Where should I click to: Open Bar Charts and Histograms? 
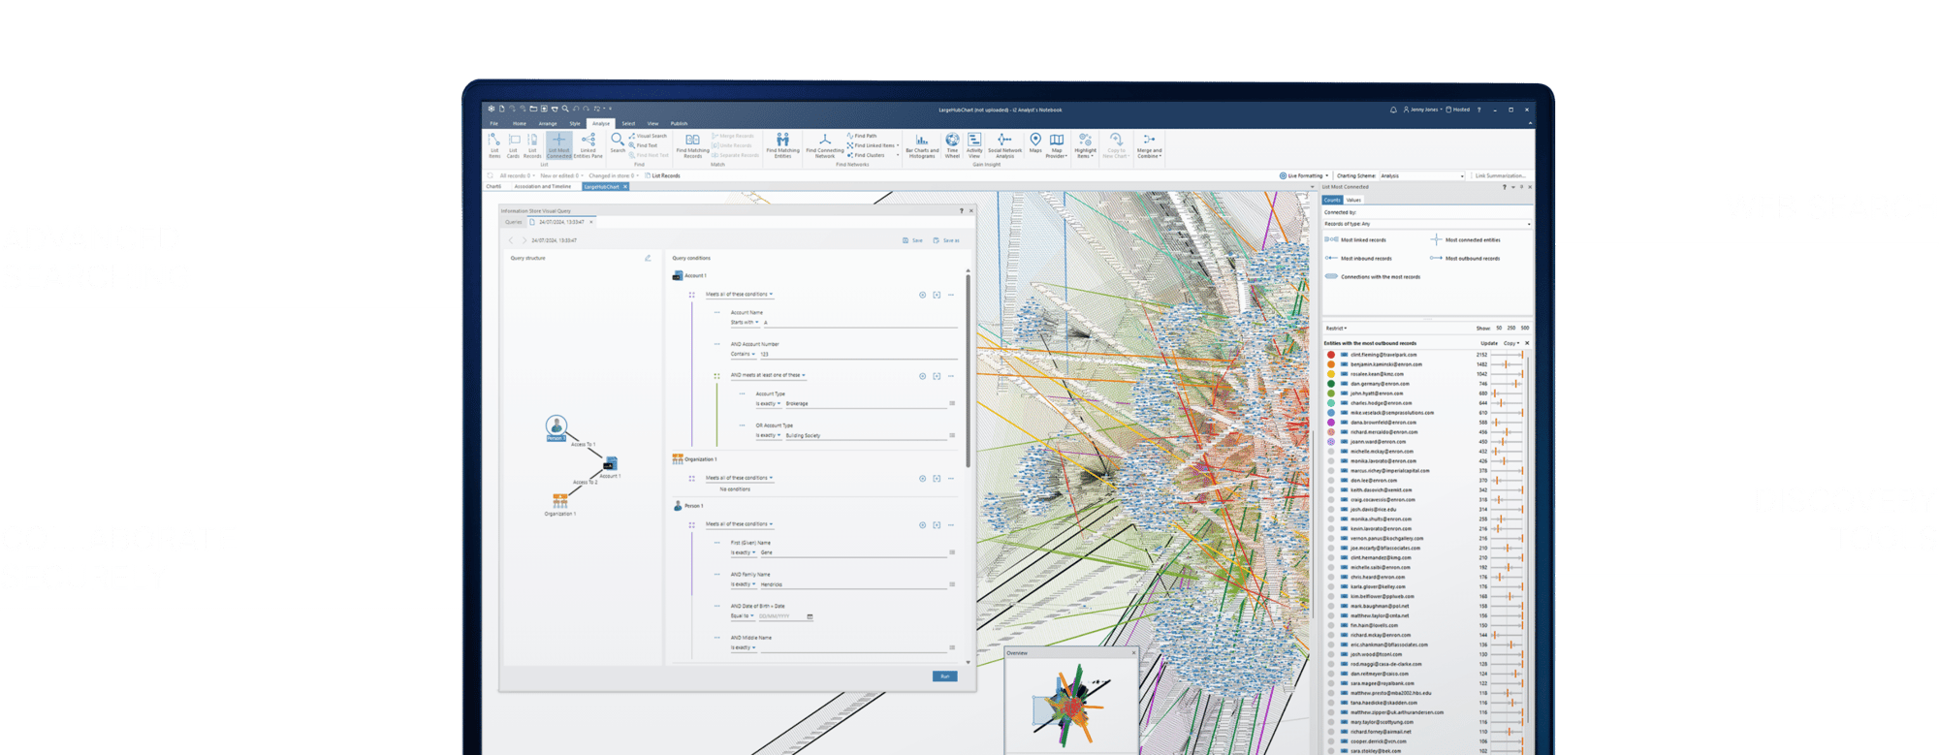(921, 145)
